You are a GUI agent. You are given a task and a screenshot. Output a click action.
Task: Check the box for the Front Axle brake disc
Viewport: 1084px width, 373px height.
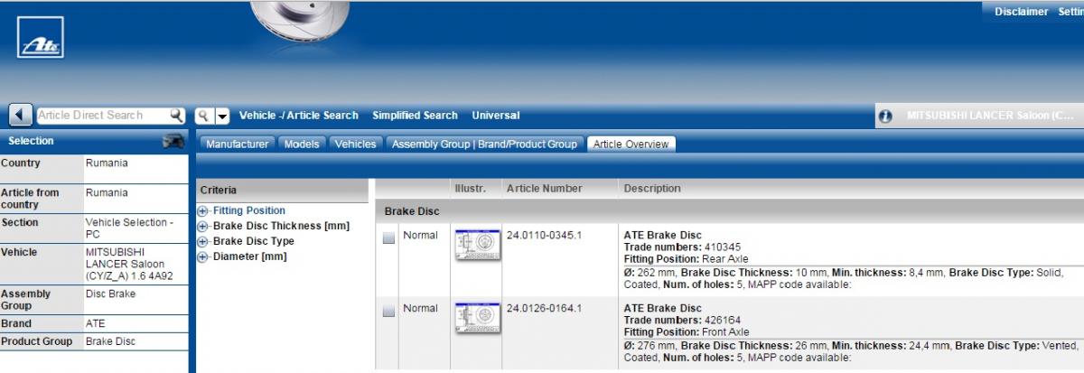[388, 312]
